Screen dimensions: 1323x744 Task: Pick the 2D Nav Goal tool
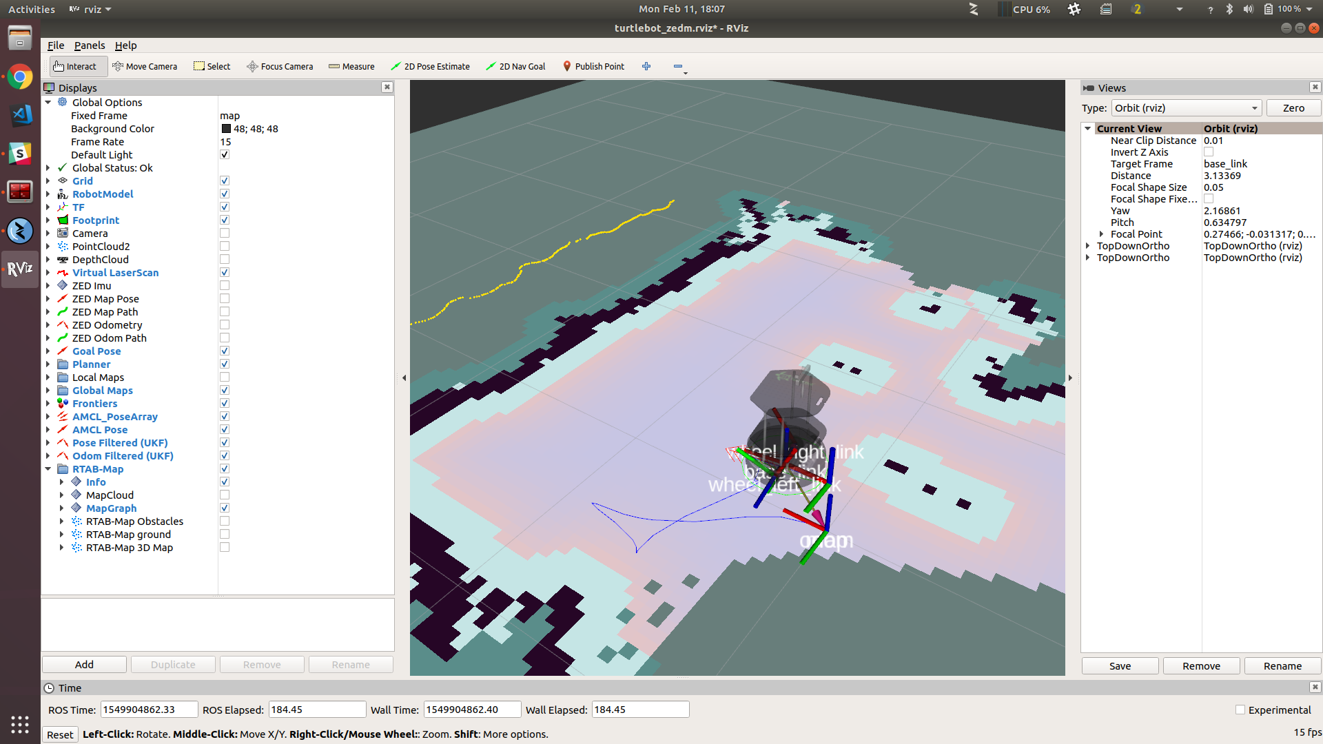point(515,66)
